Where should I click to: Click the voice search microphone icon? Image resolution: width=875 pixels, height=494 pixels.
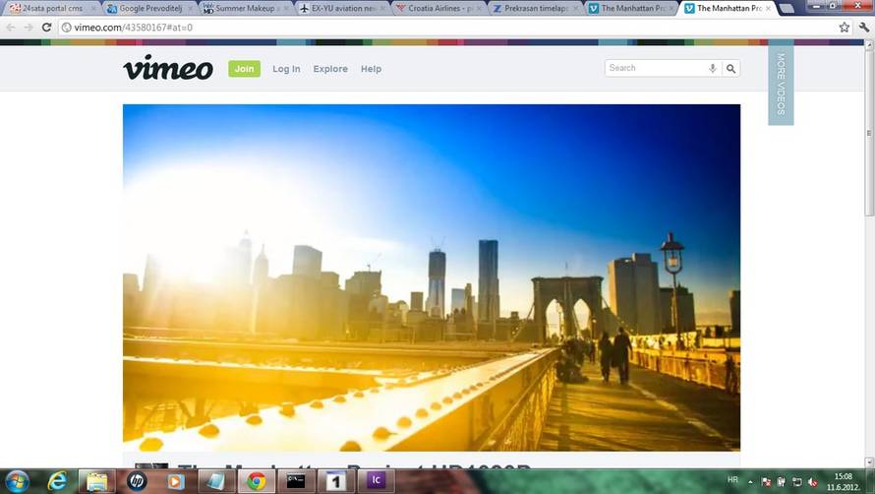[713, 68]
